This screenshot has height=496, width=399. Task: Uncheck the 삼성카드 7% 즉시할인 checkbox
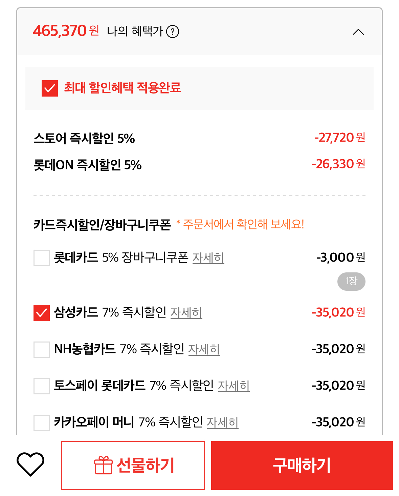pyautogui.click(x=42, y=313)
